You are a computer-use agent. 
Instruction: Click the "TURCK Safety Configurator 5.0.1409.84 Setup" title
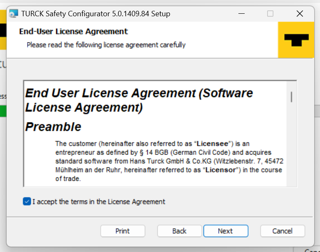[x=96, y=14]
